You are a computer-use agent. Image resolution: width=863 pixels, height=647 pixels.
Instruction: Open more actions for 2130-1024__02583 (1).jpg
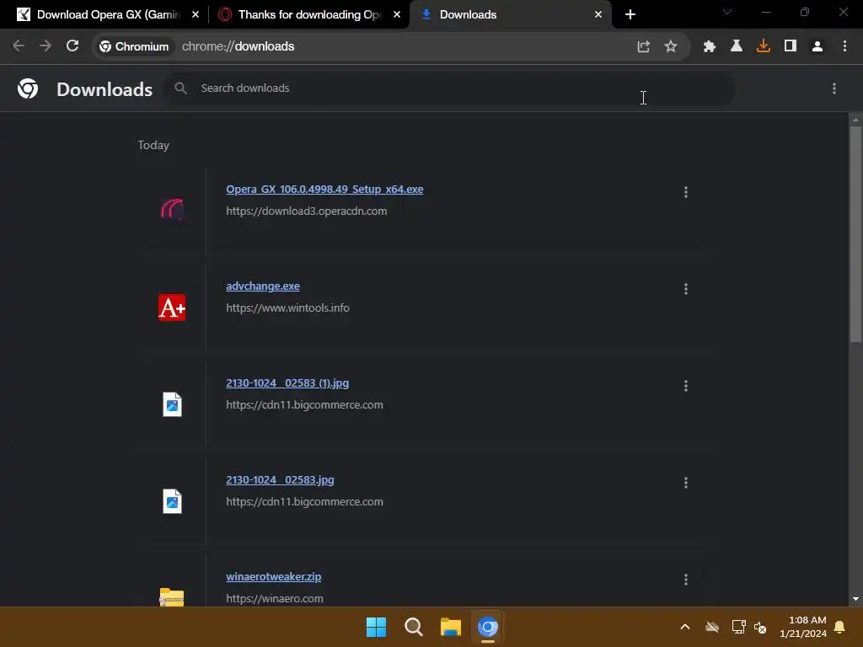coord(686,386)
